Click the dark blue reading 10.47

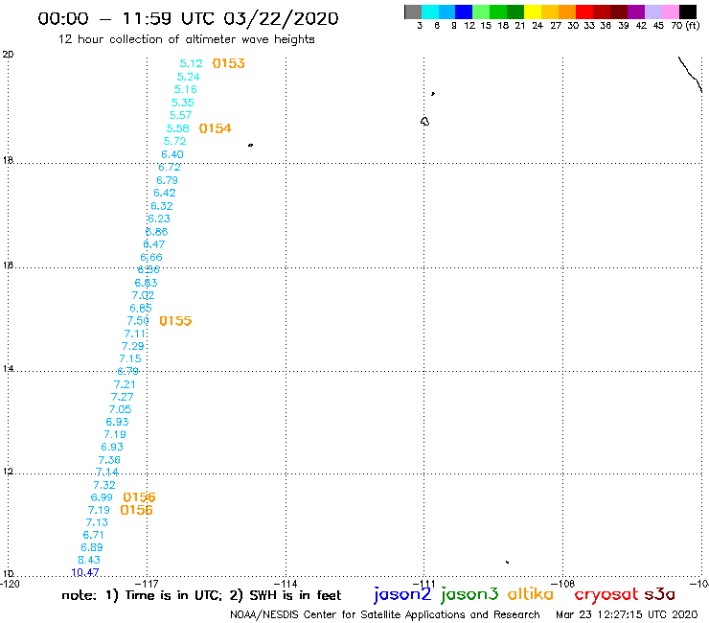click(85, 572)
